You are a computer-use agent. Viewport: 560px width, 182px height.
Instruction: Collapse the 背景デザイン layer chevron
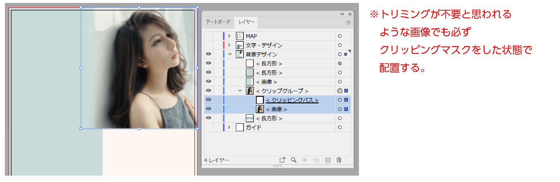pyautogui.click(x=230, y=54)
